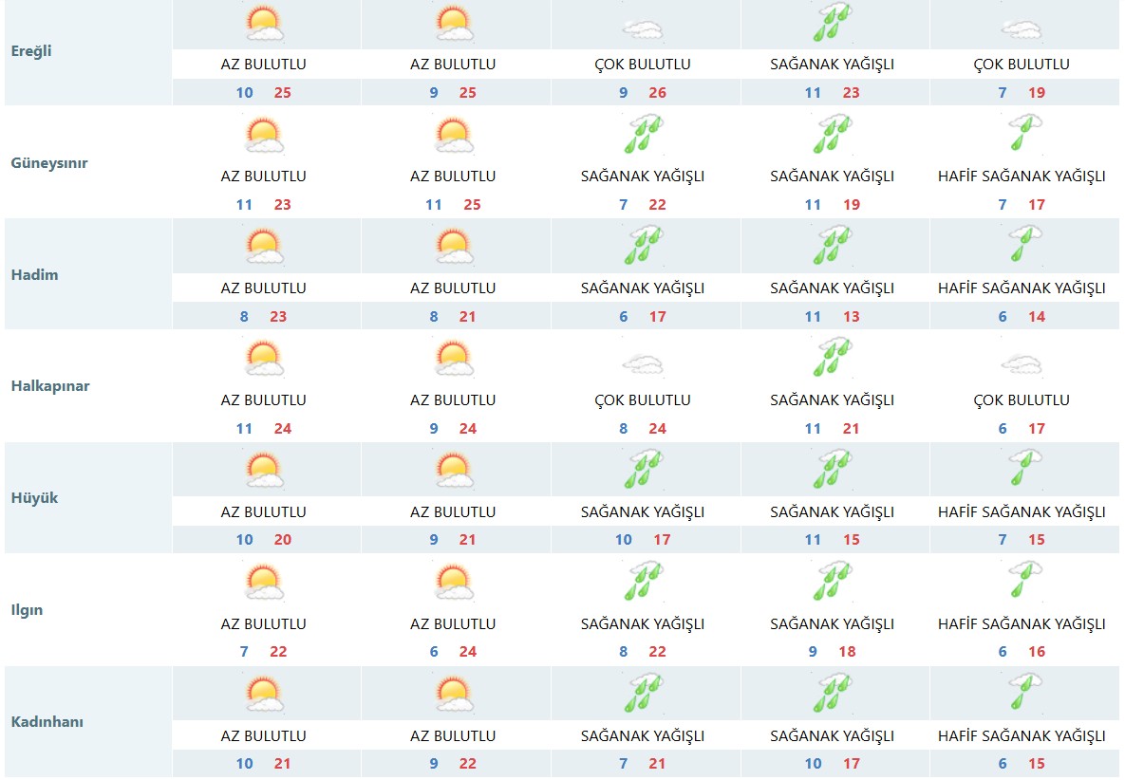Click Ereğli's last-day overcast cloud icon
The height and width of the screenshot is (780, 1125).
[1022, 28]
